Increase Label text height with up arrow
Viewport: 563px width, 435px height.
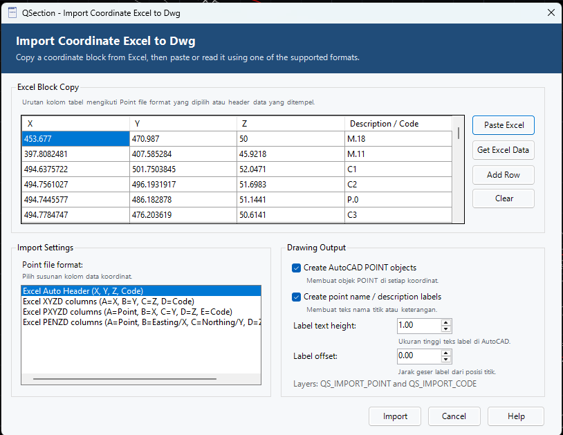click(x=445, y=323)
